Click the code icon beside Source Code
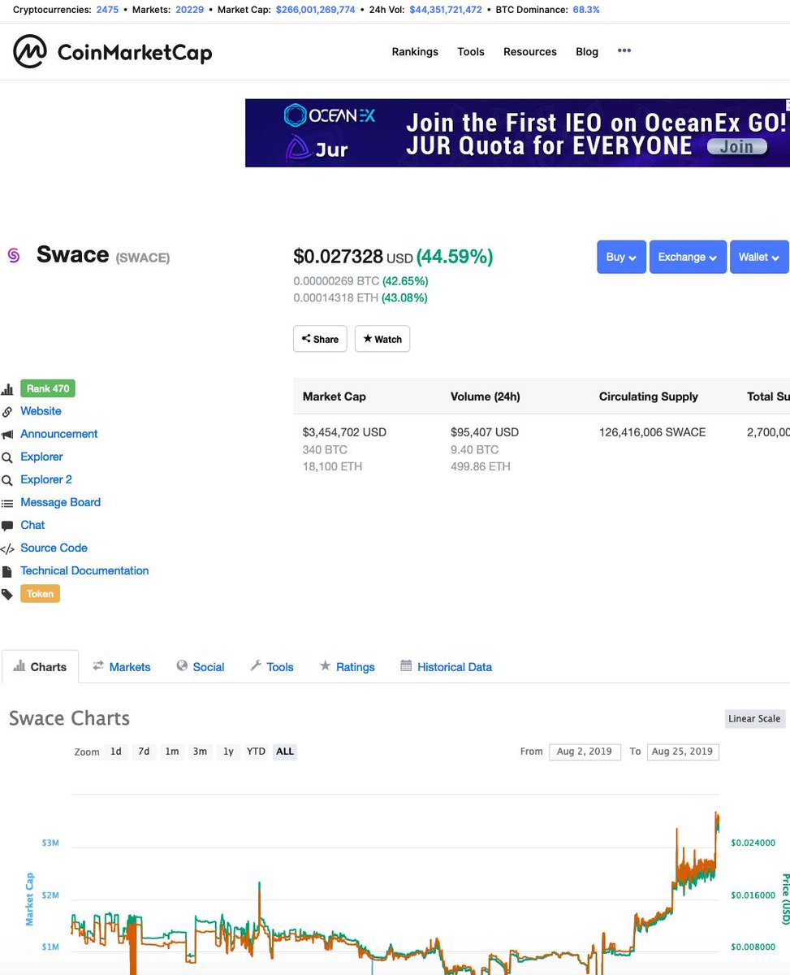 pyautogui.click(x=7, y=548)
